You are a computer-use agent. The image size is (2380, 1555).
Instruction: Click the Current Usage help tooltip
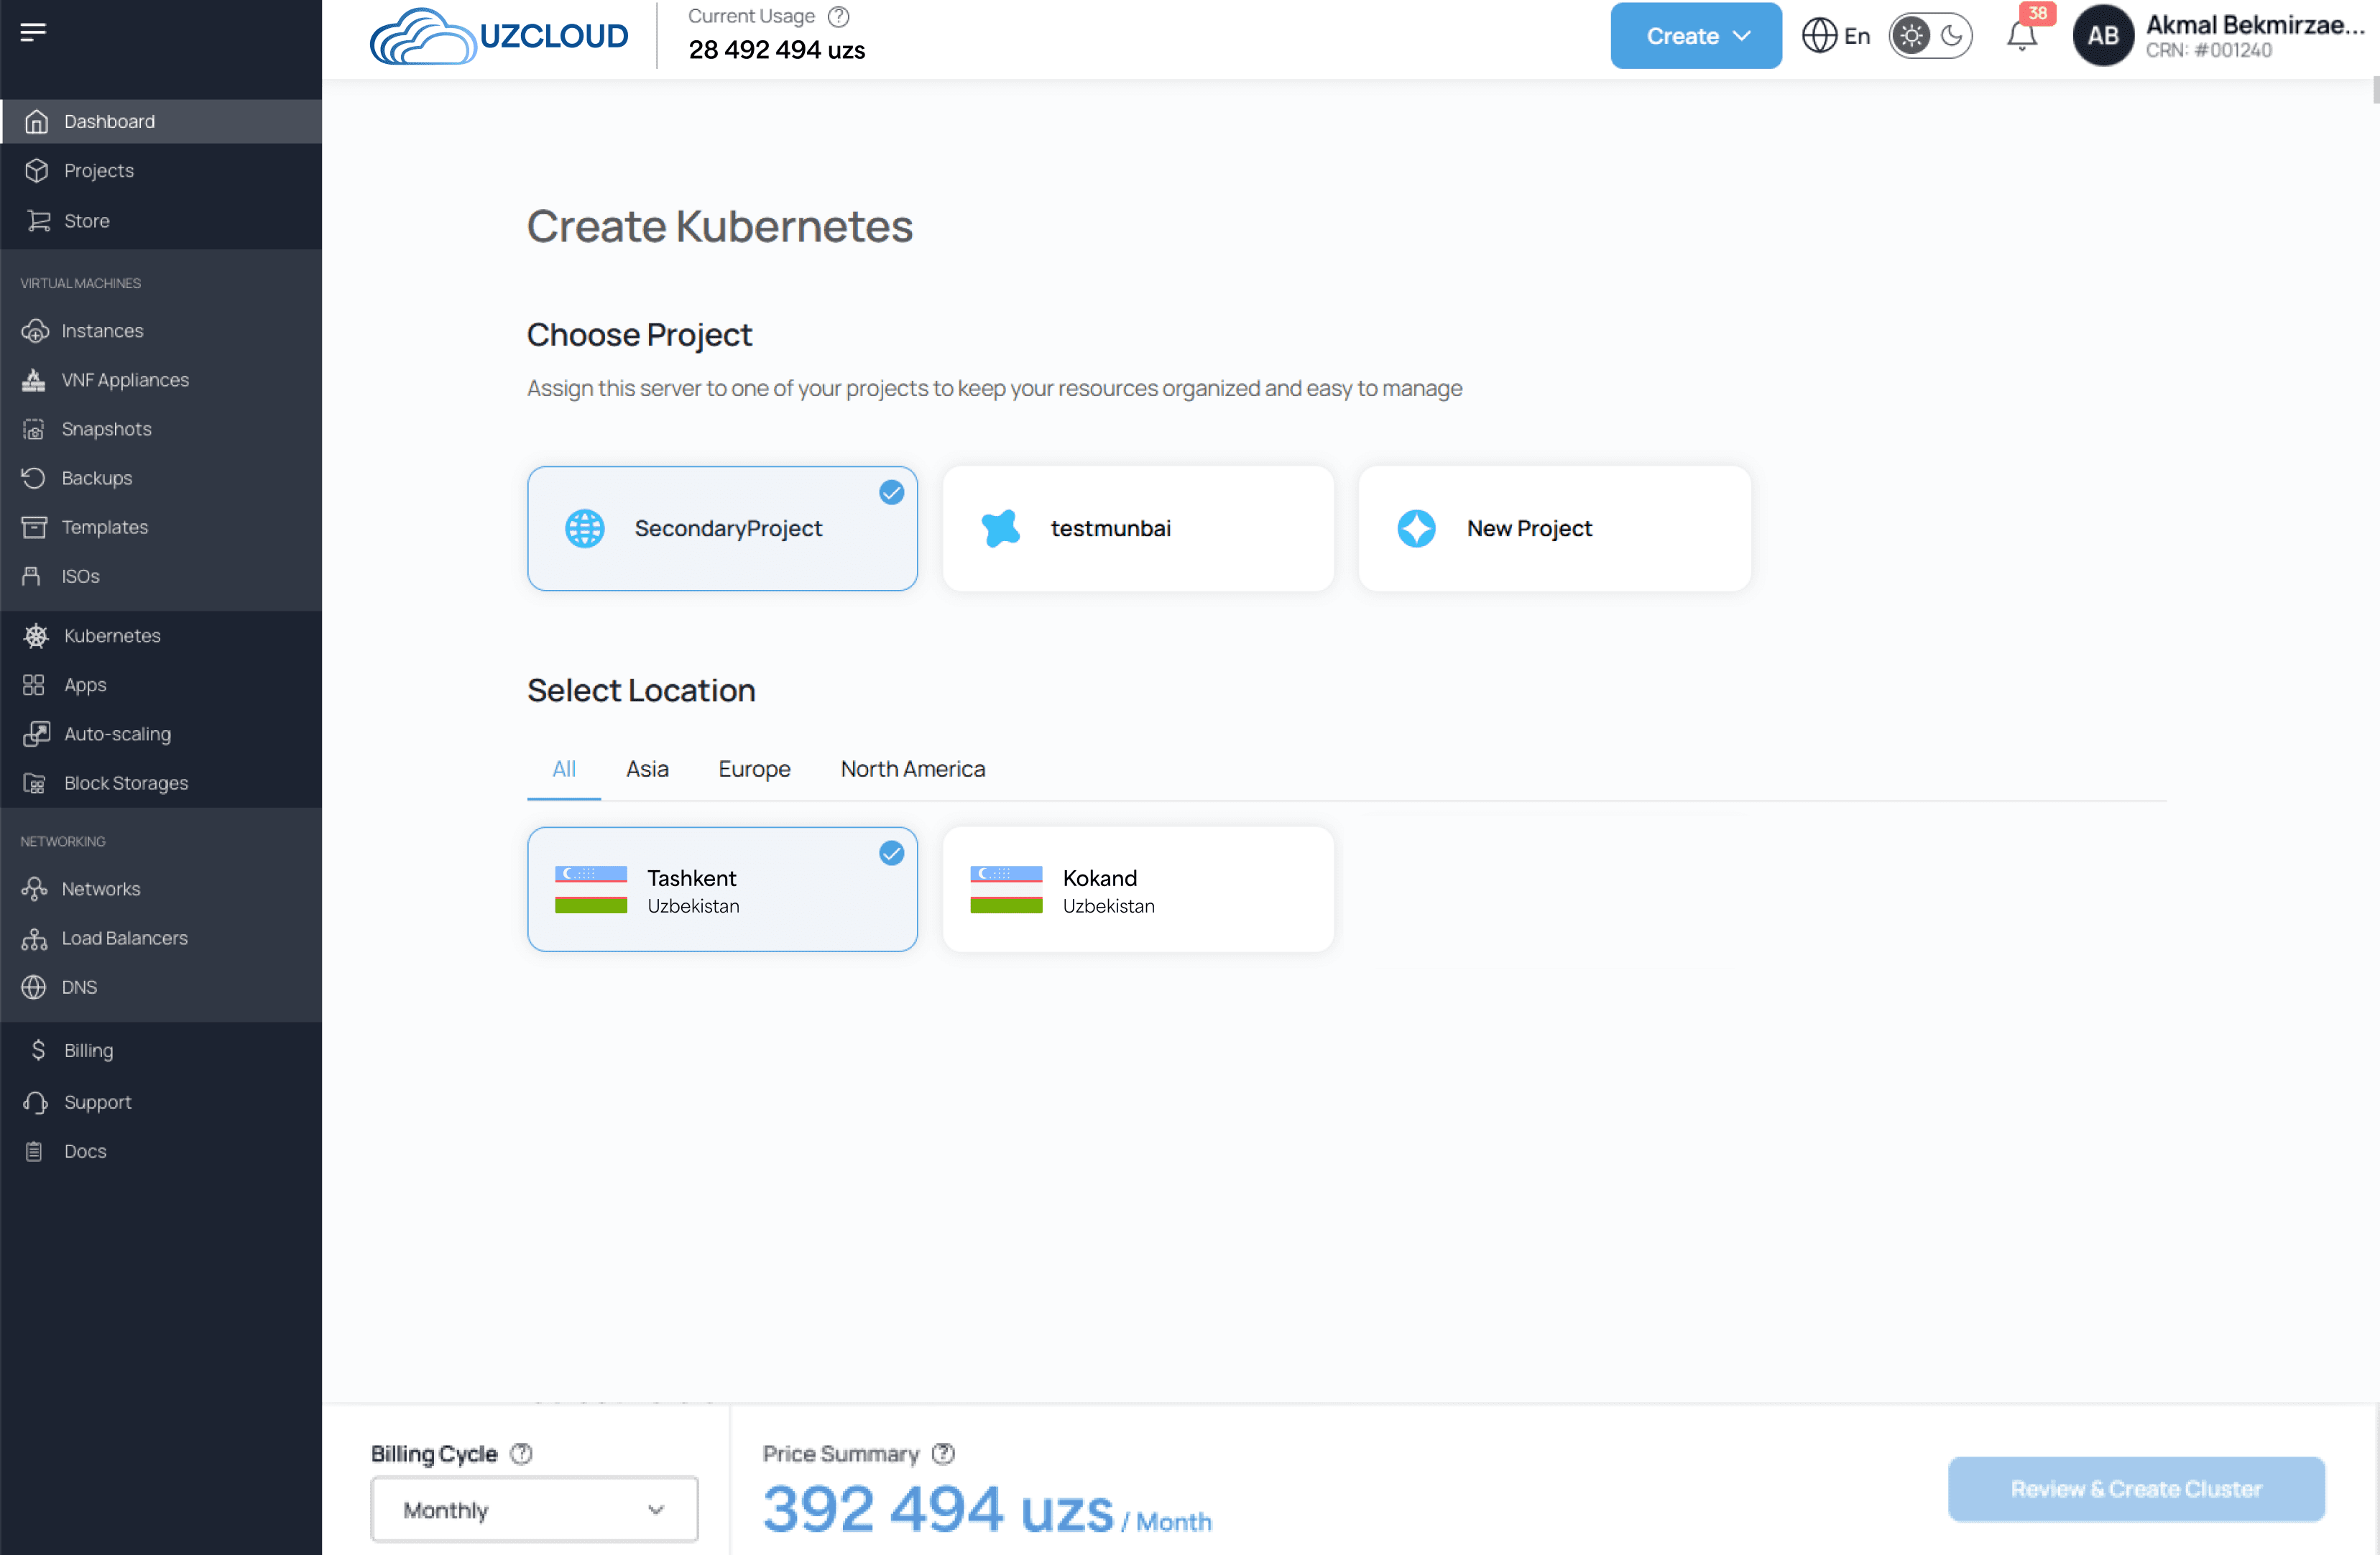pyautogui.click(x=839, y=15)
